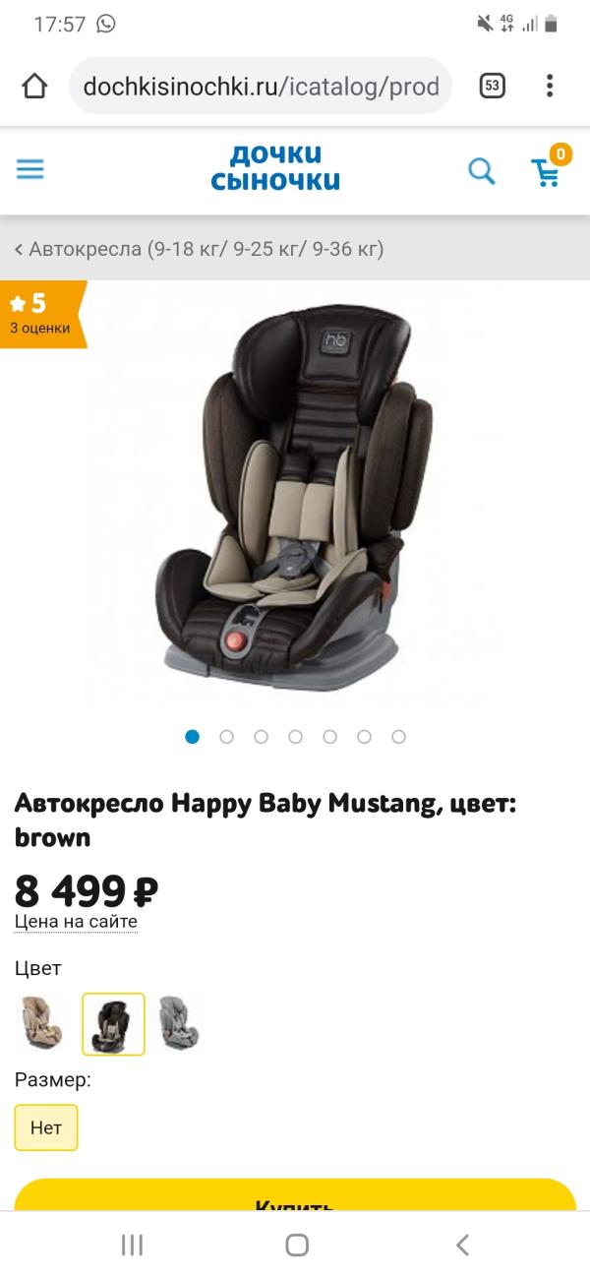This screenshot has width=590, height=1278.
Task: Select the fourth image carousel dot
Action: [296, 736]
